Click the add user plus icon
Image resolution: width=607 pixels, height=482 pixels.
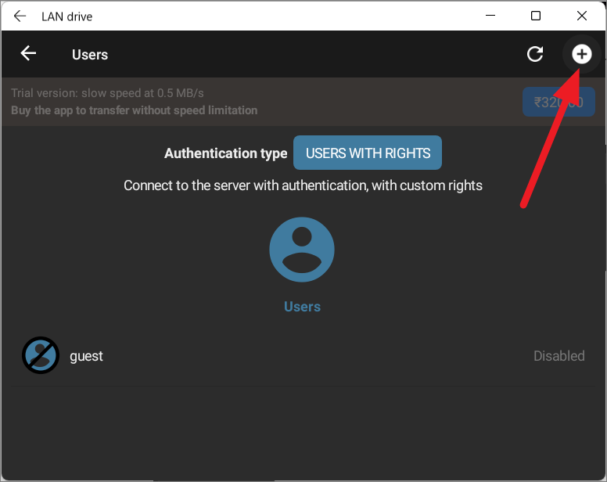[582, 54]
